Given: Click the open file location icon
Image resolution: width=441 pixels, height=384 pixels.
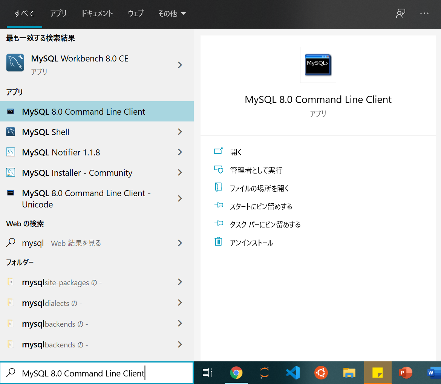Looking at the screenshot, I should click(218, 187).
